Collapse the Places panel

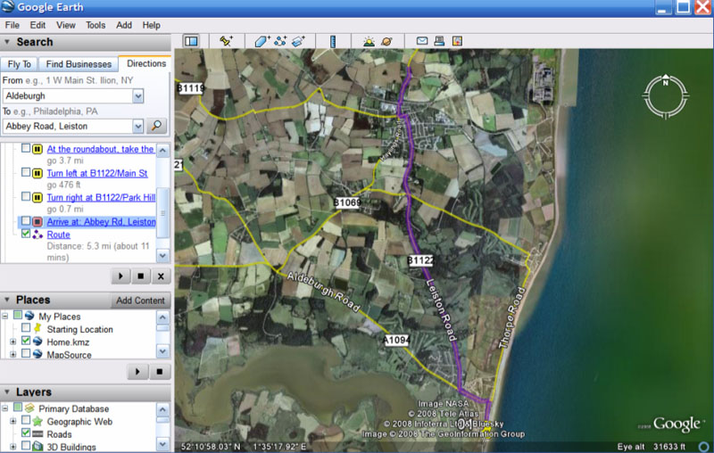point(7,300)
